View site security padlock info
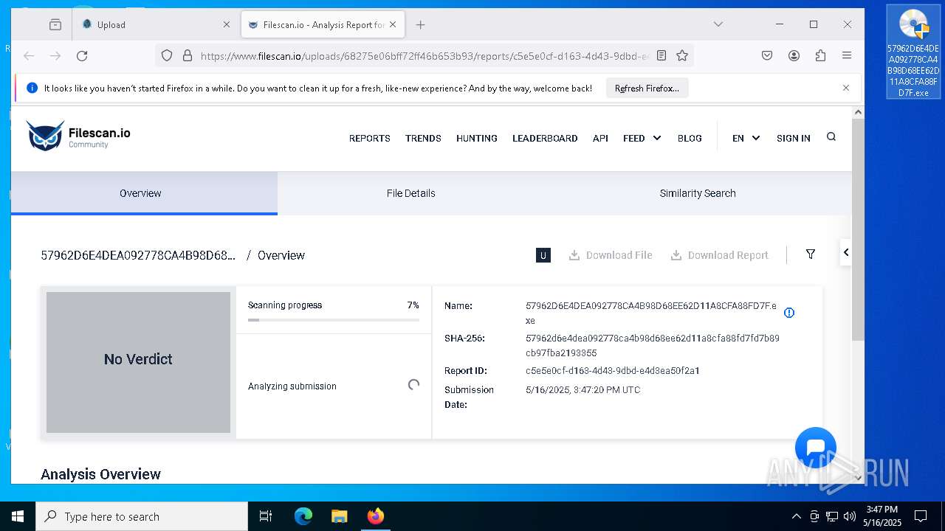945x531 pixels. point(188,55)
